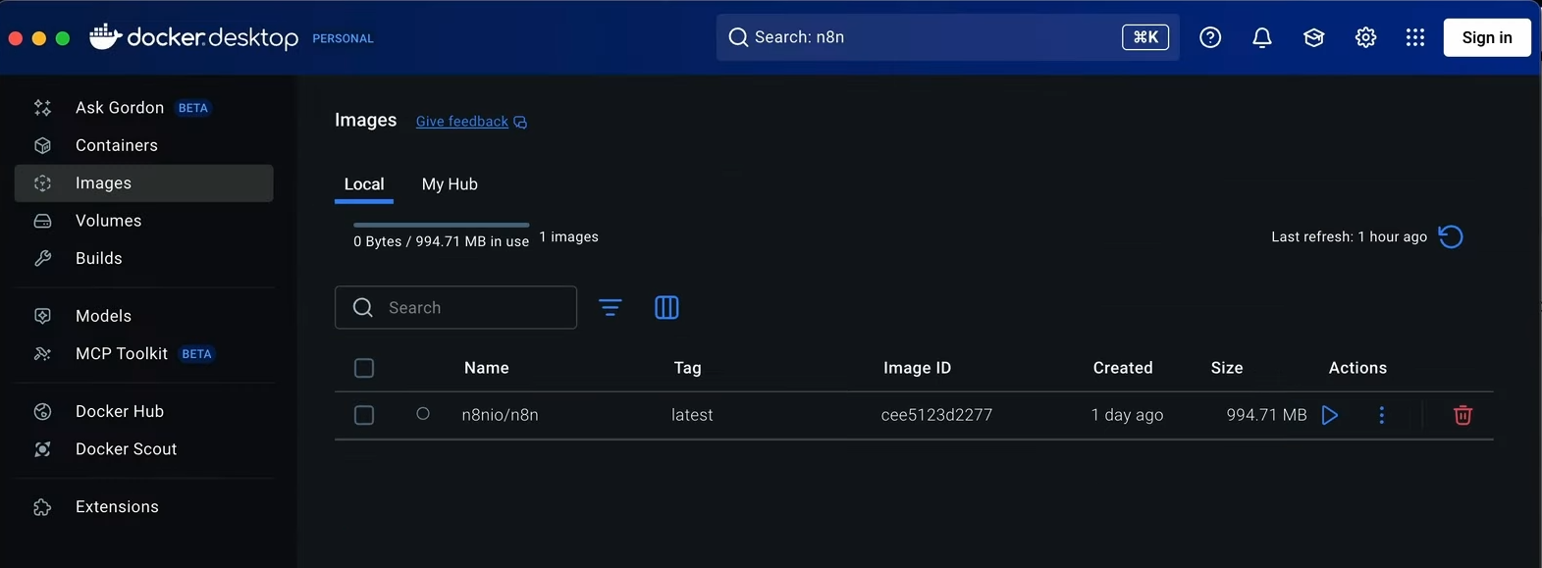This screenshot has height=568, width=1542.
Task: Open the apps grid menu icon
Action: (x=1414, y=37)
